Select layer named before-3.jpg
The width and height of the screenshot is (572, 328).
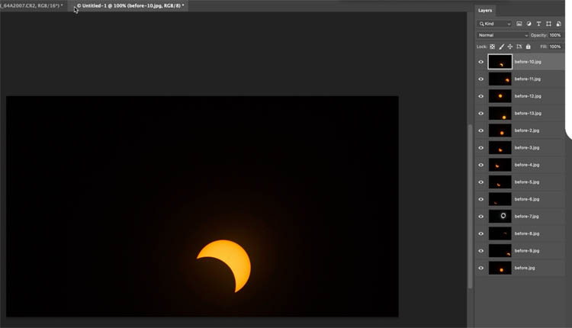pyautogui.click(x=527, y=148)
